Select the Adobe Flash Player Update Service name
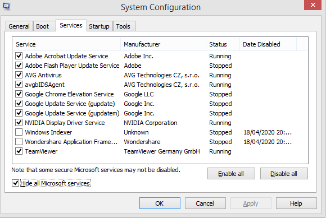Screen dimensions: 326x218 (72, 66)
